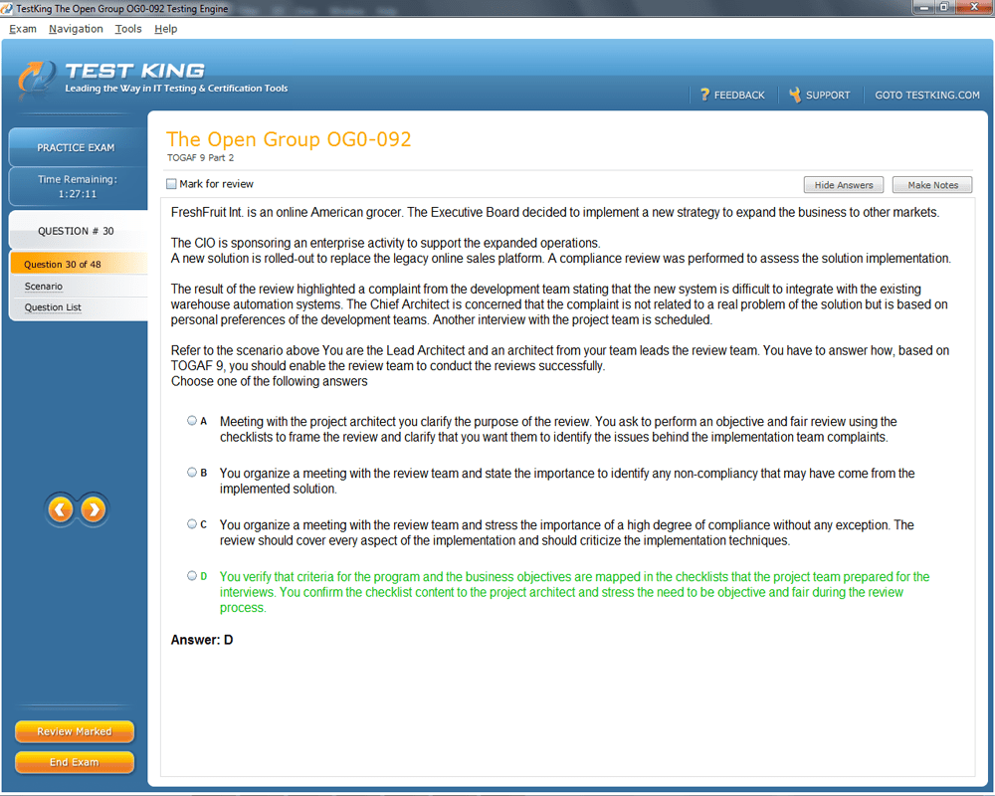This screenshot has height=796, width=995.
Task: Click the Time Remaining 1:27:11 display
Action: [77, 187]
